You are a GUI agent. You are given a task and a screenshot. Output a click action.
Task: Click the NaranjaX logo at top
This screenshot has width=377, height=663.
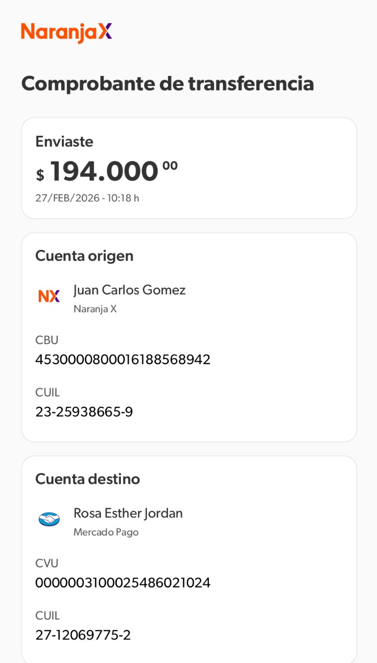tap(66, 32)
